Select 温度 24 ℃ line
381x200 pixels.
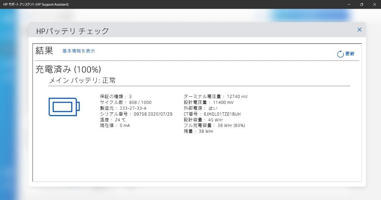[x=113, y=120]
